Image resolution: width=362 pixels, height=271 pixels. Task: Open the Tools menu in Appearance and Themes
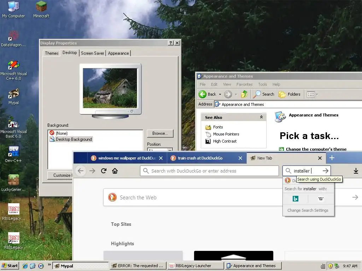tap(263, 84)
